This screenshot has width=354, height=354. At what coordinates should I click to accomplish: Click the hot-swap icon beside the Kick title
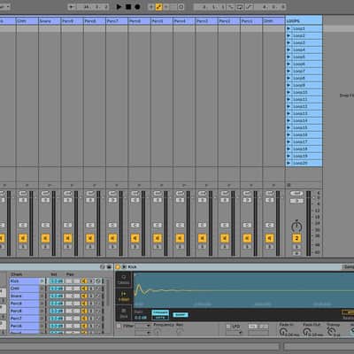[x=124, y=267]
